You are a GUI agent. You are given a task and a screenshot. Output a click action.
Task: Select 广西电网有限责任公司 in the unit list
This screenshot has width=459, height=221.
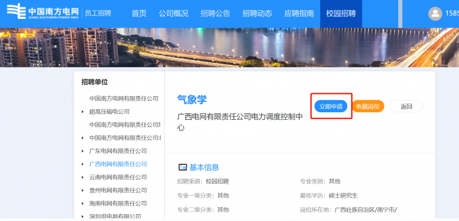118,164
